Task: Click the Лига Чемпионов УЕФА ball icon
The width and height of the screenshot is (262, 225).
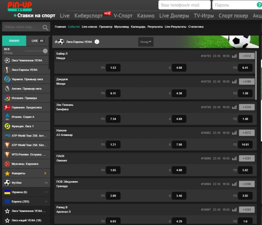Action: (x=7, y=60)
